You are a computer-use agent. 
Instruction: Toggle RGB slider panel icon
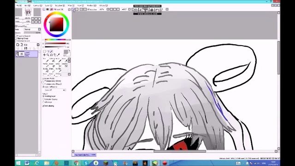point(48,9)
